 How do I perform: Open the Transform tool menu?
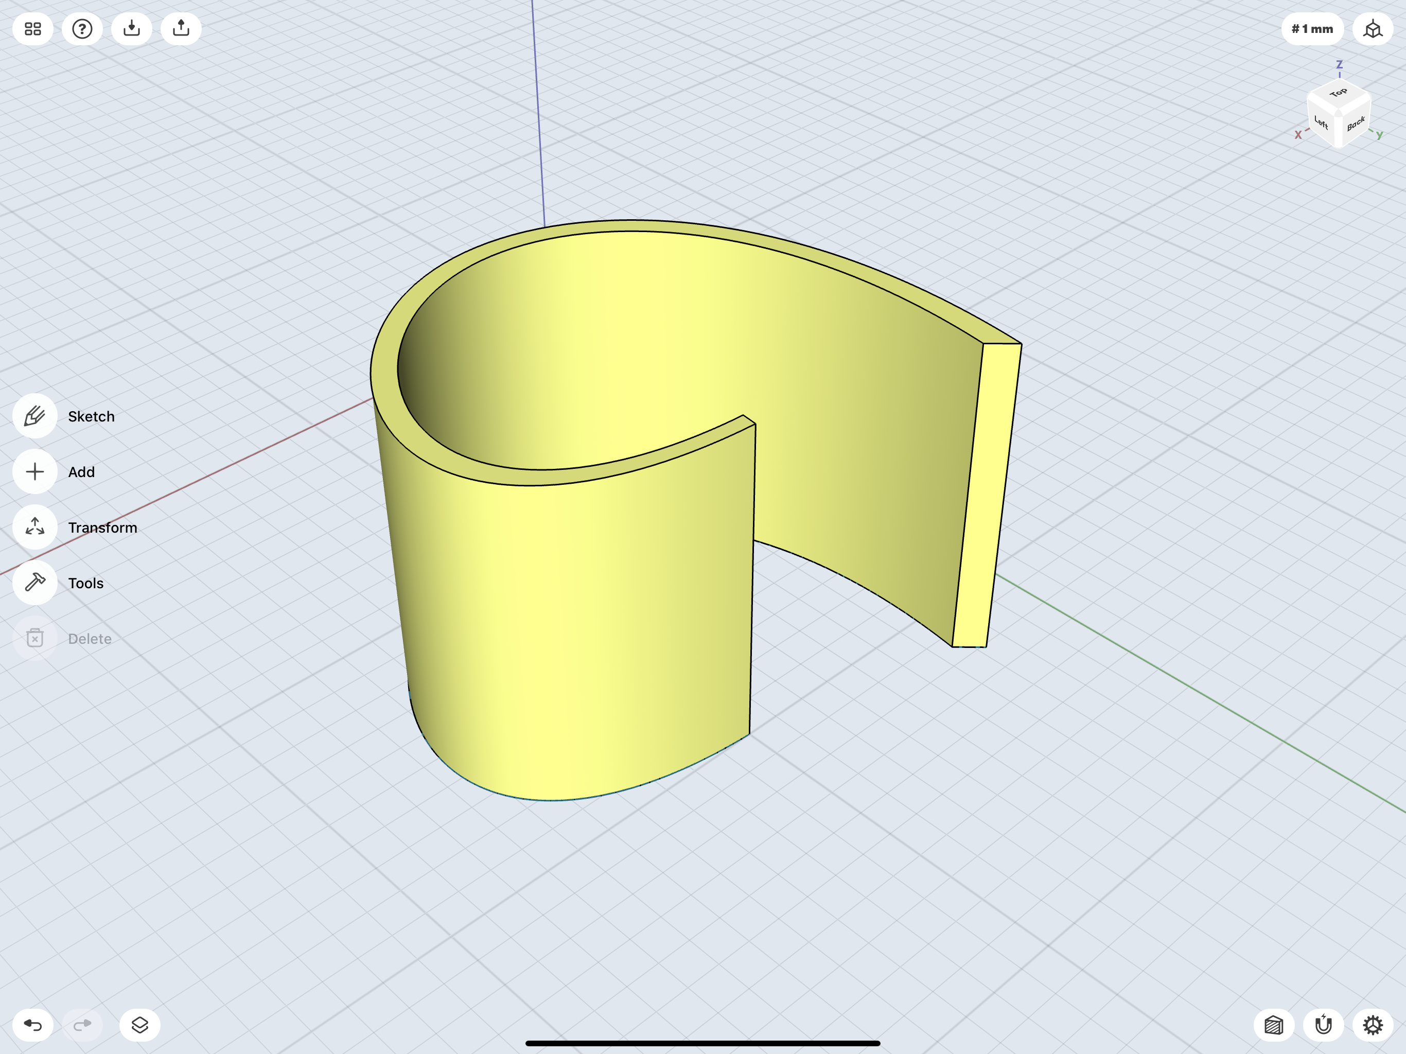[x=35, y=527]
